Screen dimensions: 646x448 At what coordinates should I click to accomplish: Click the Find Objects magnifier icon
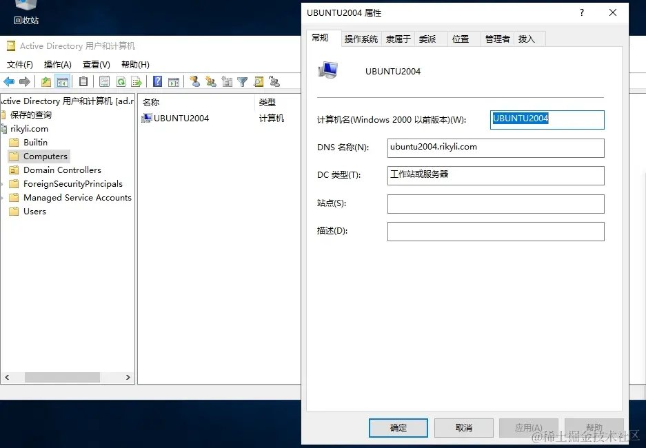258,81
